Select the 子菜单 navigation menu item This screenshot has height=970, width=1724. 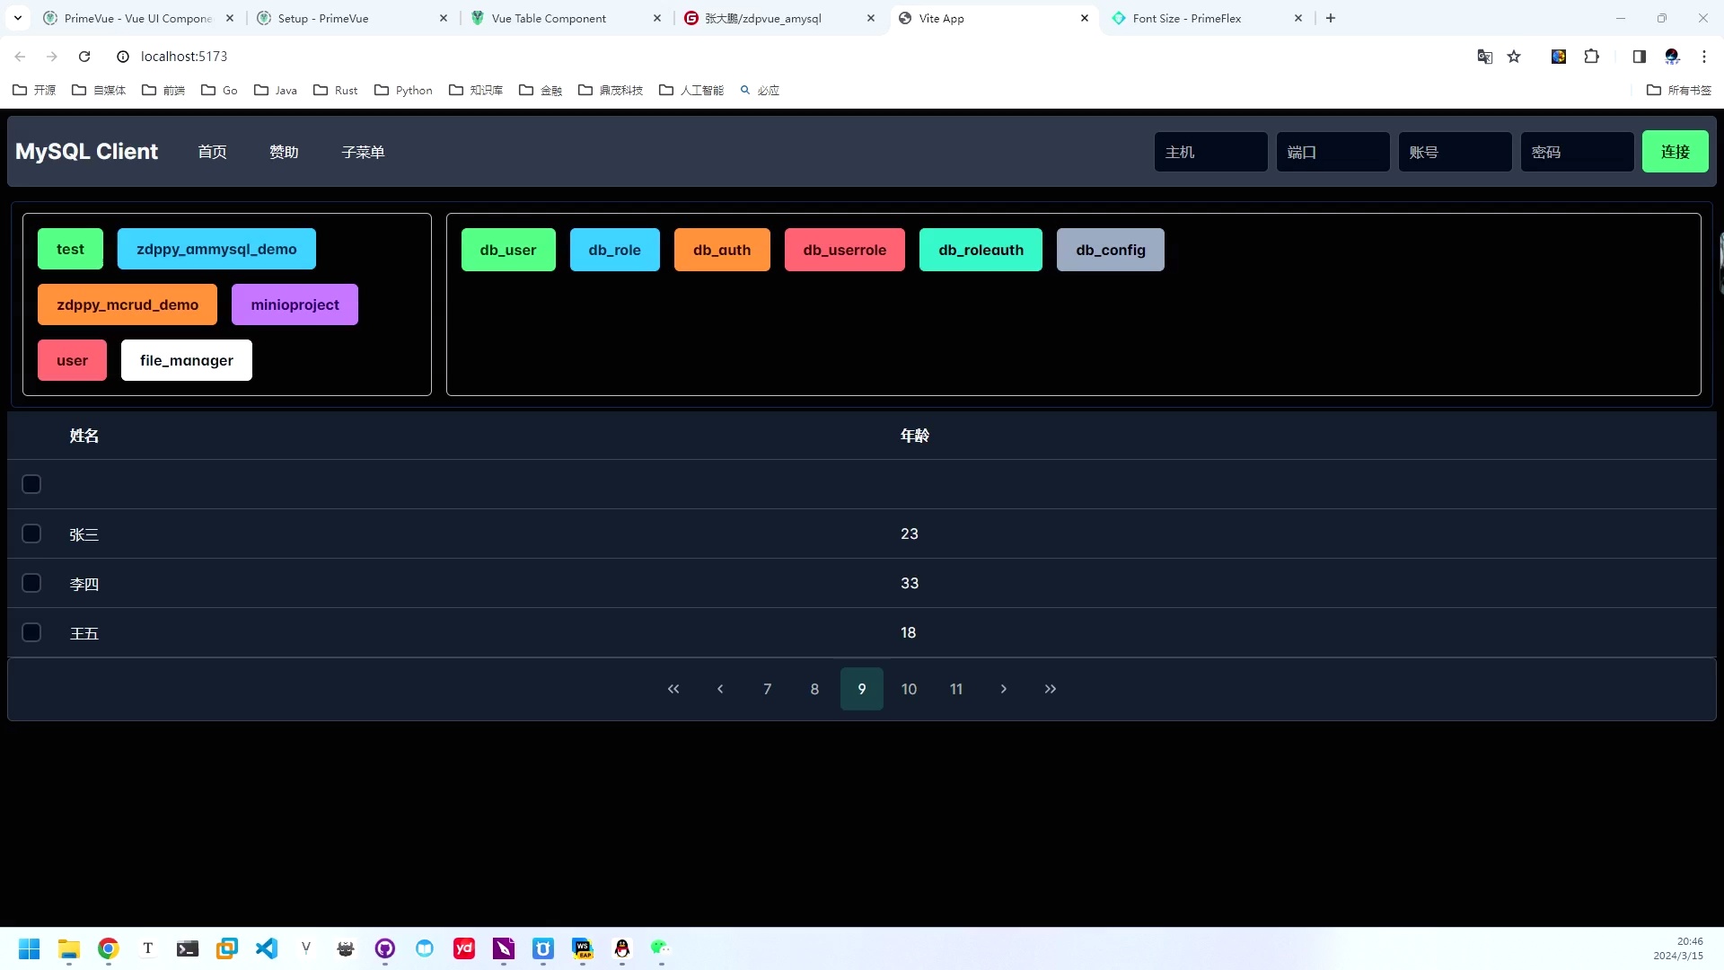pyautogui.click(x=363, y=151)
